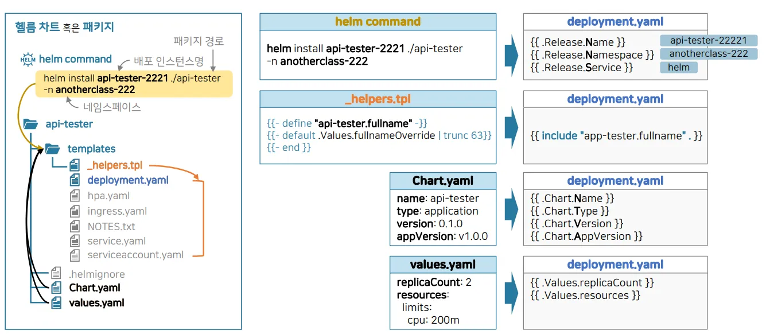Click the 배포 인스턴스명 annotation
This screenshot has width=766, height=334.
click(169, 61)
